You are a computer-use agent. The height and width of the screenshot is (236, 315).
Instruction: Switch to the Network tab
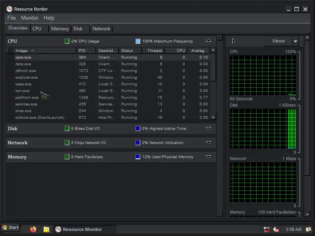click(101, 29)
